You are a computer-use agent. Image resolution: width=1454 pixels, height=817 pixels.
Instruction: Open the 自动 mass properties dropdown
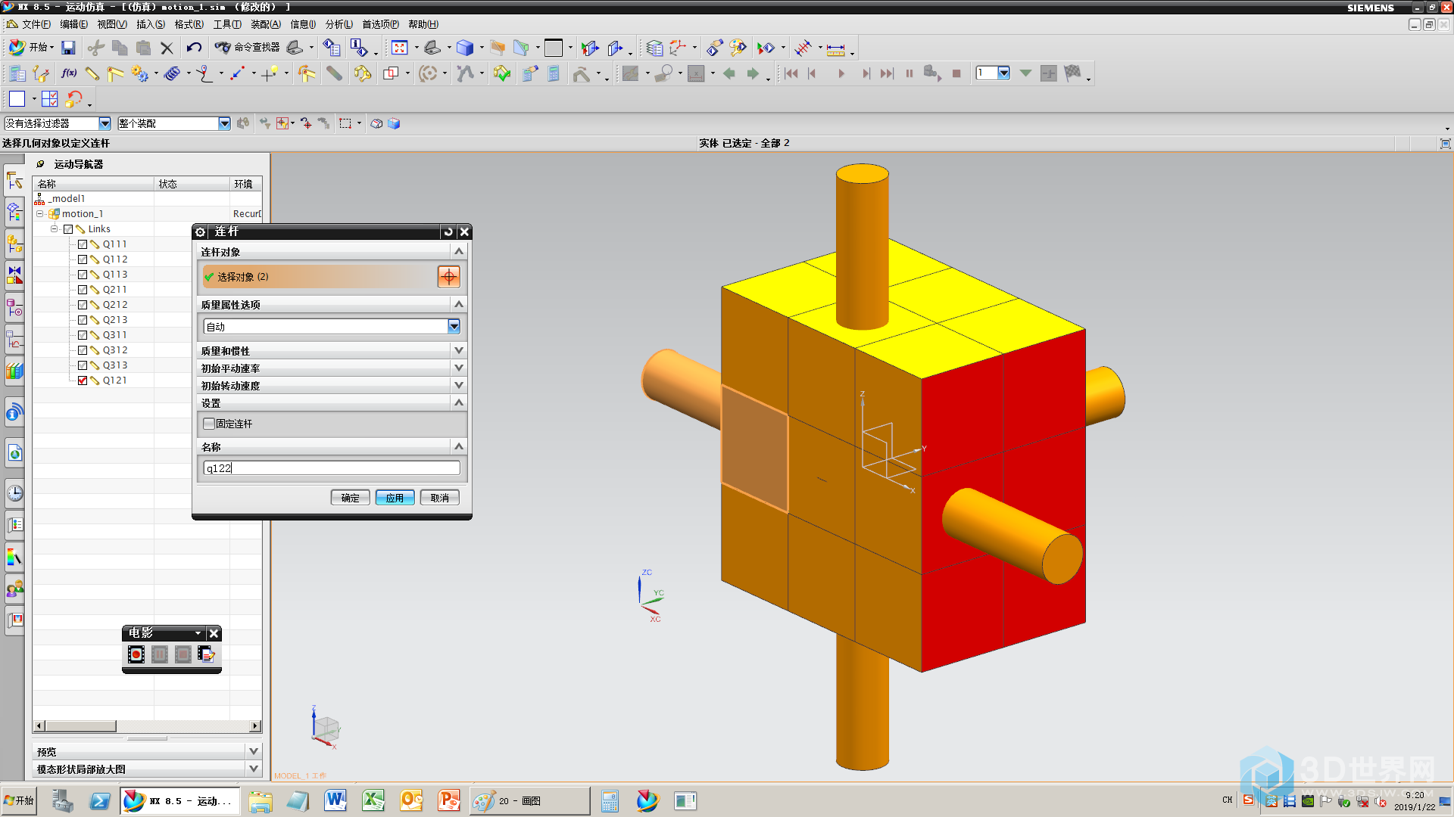(x=454, y=326)
